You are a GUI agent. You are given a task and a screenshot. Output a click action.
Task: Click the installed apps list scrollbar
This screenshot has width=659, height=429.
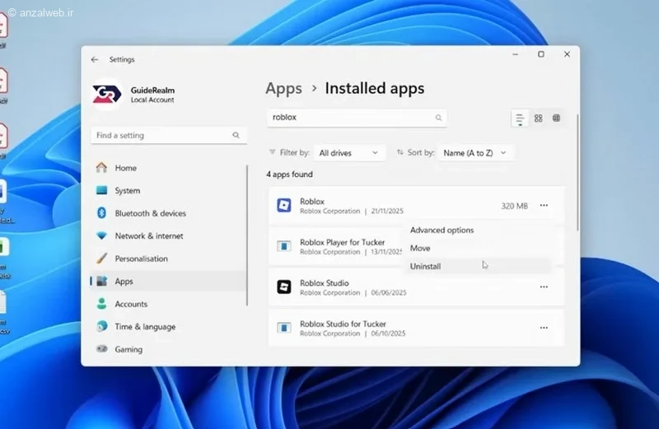click(x=578, y=172)
